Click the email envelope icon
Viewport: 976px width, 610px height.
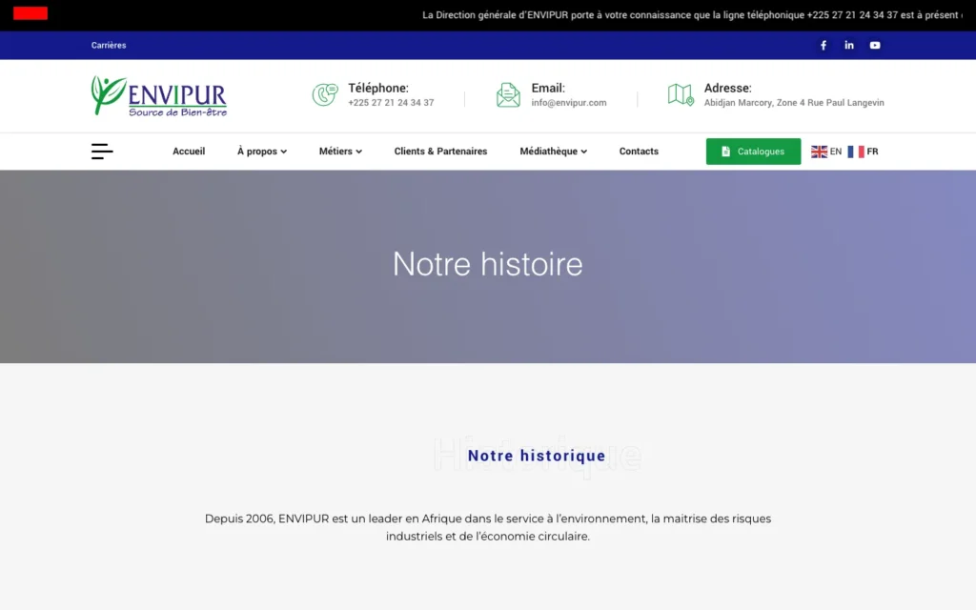[508, 94]
